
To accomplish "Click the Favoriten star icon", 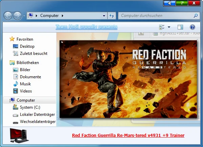I will (12, 39).
